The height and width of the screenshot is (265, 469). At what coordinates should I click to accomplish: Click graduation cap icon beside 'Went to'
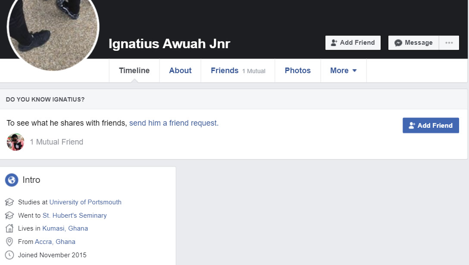tap(9, 215)
